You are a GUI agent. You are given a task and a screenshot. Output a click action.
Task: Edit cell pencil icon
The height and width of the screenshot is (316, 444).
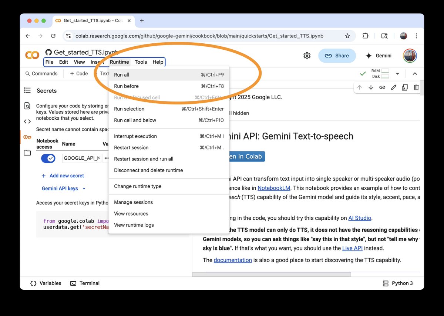(394, 87)
